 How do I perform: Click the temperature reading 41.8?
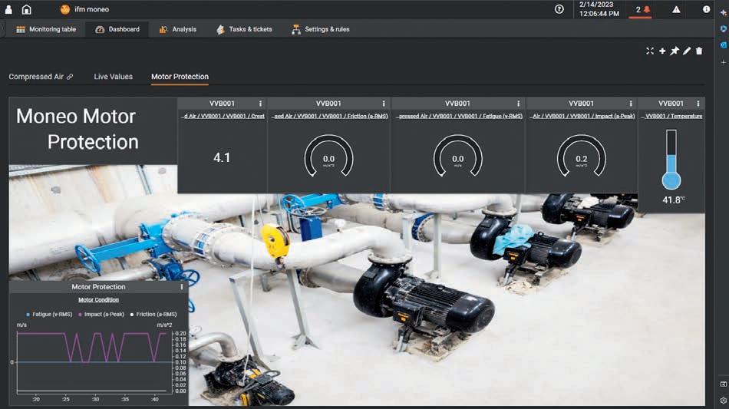[x=674, y=200]
